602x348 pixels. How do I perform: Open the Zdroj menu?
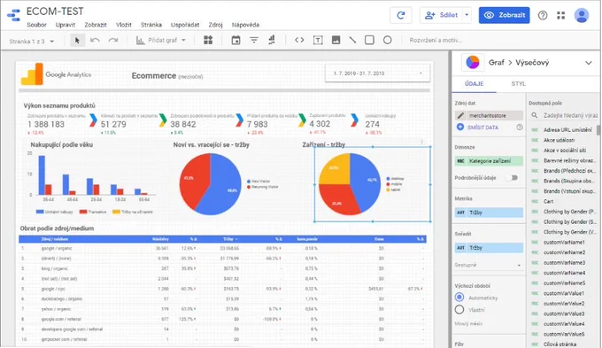[x=215, y=25]
